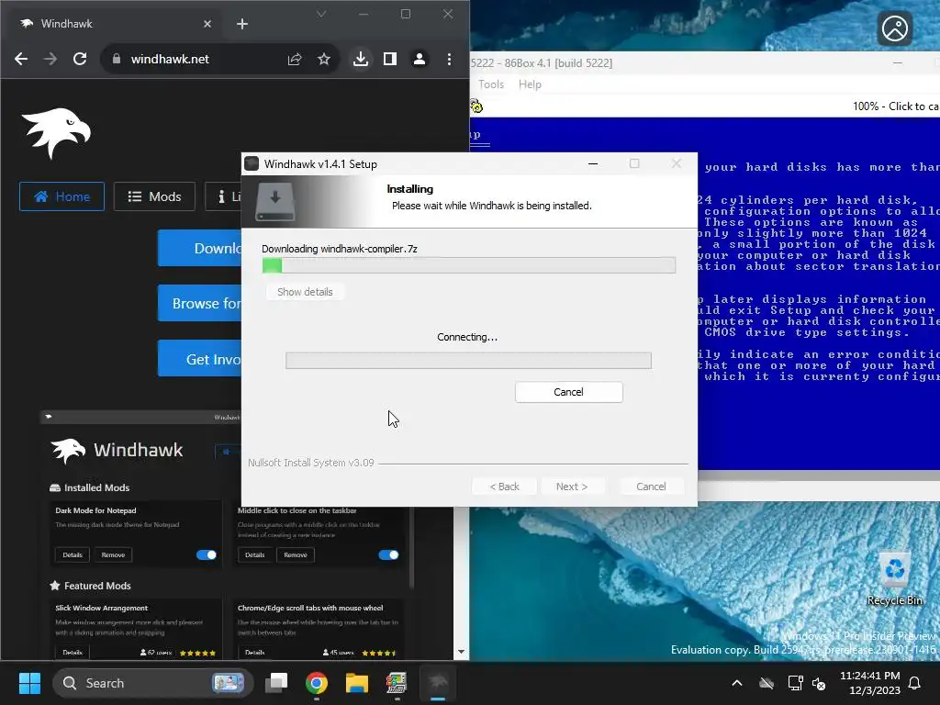Open the clock and date panel
The width and height of the screenshot is (940, 705).
(x=870, y=683)
